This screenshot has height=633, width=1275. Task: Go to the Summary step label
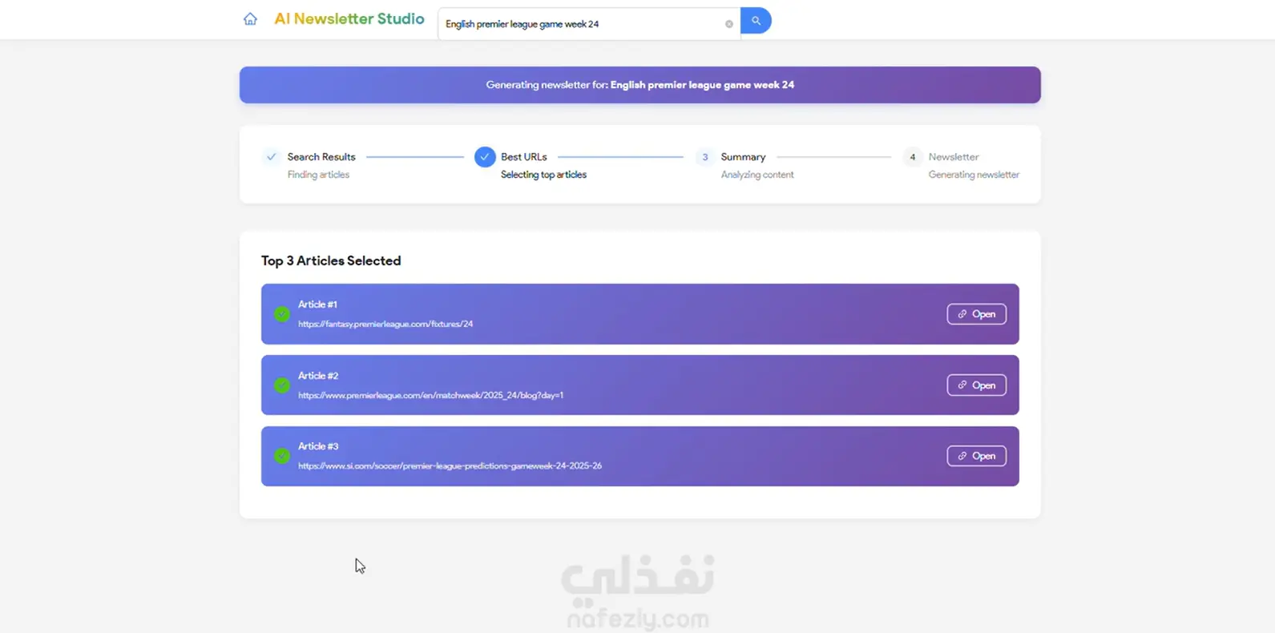pos(743,157)
